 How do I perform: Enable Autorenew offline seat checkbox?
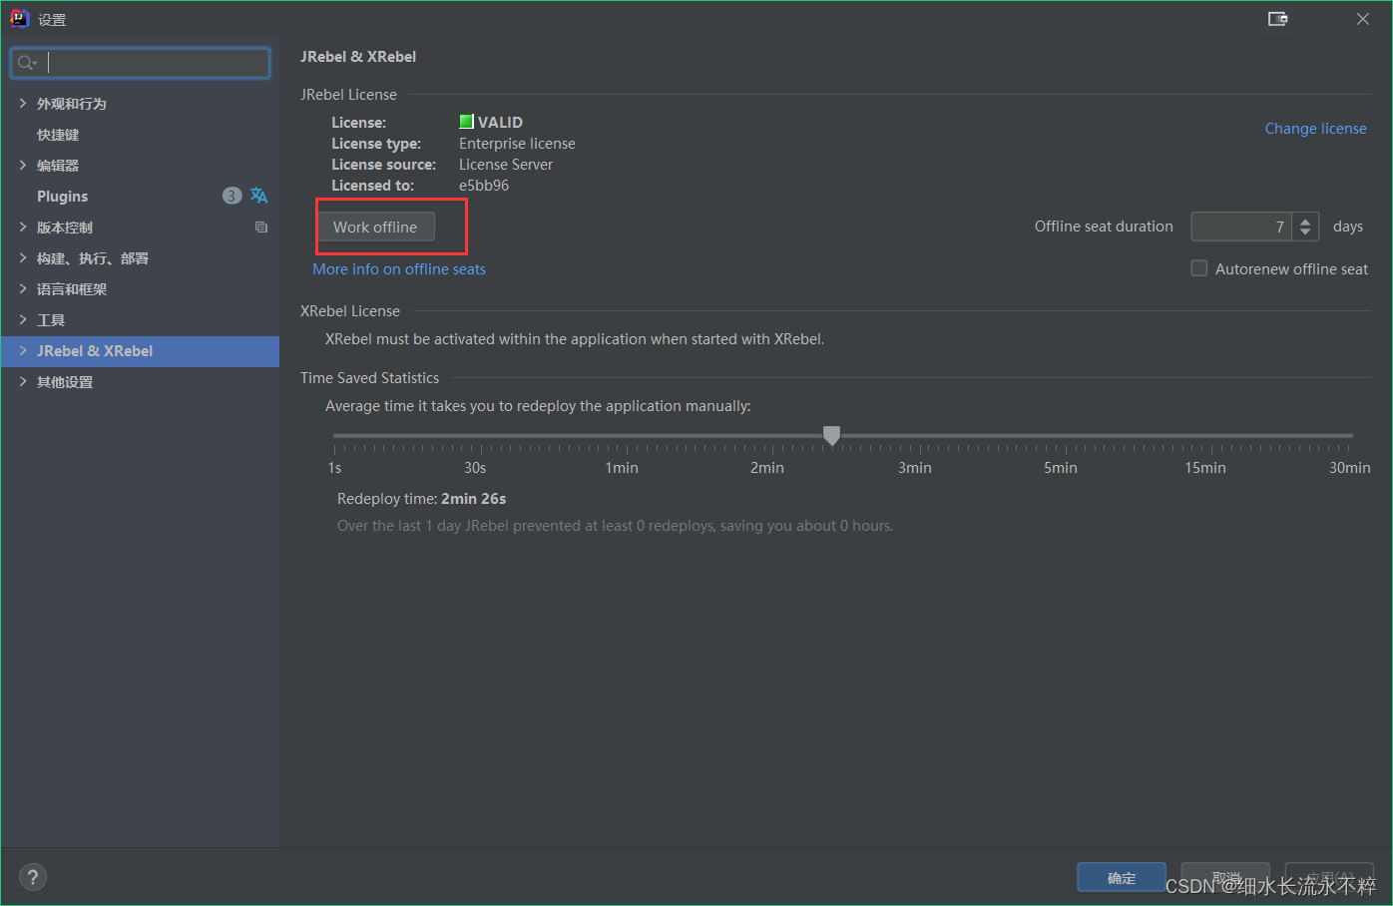[x=1199, y=268]
